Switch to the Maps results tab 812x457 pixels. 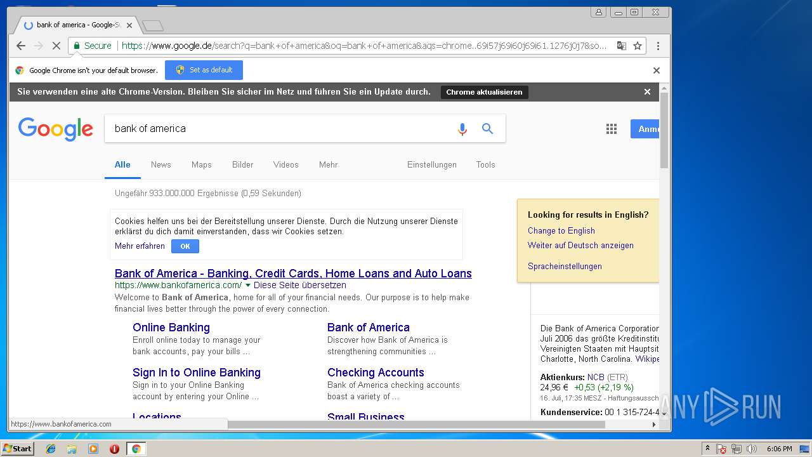202,164
